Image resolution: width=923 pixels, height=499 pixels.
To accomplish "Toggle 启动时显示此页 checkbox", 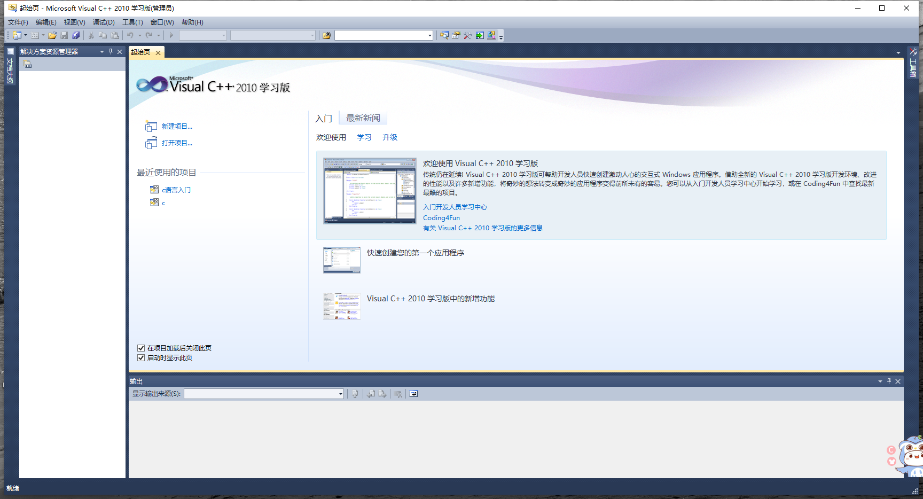I will (141, 358).
